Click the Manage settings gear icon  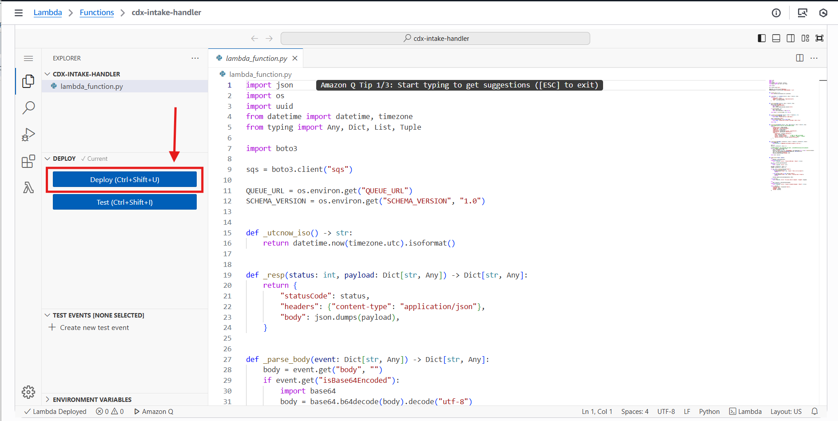click(x=28, y=392)
